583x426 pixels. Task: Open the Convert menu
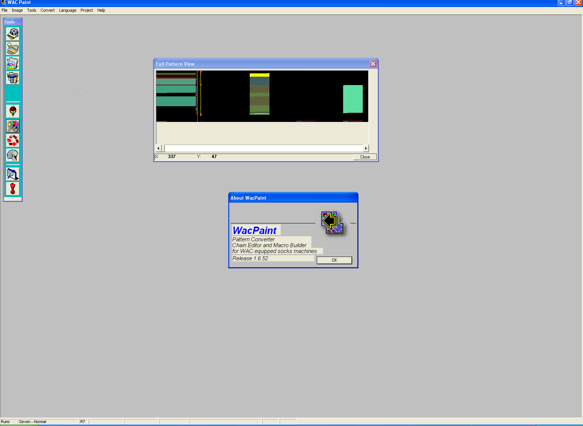click(x=47, y=10)
